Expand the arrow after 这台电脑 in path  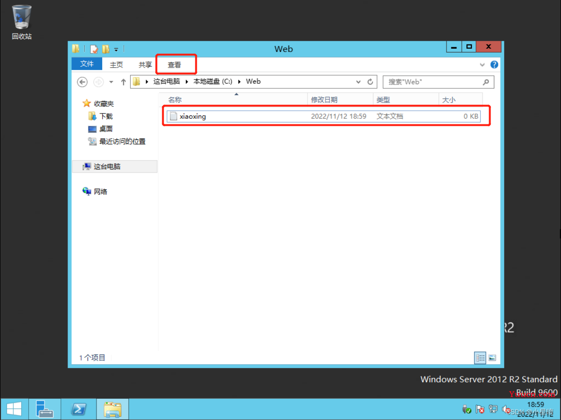tap(187, 82)
